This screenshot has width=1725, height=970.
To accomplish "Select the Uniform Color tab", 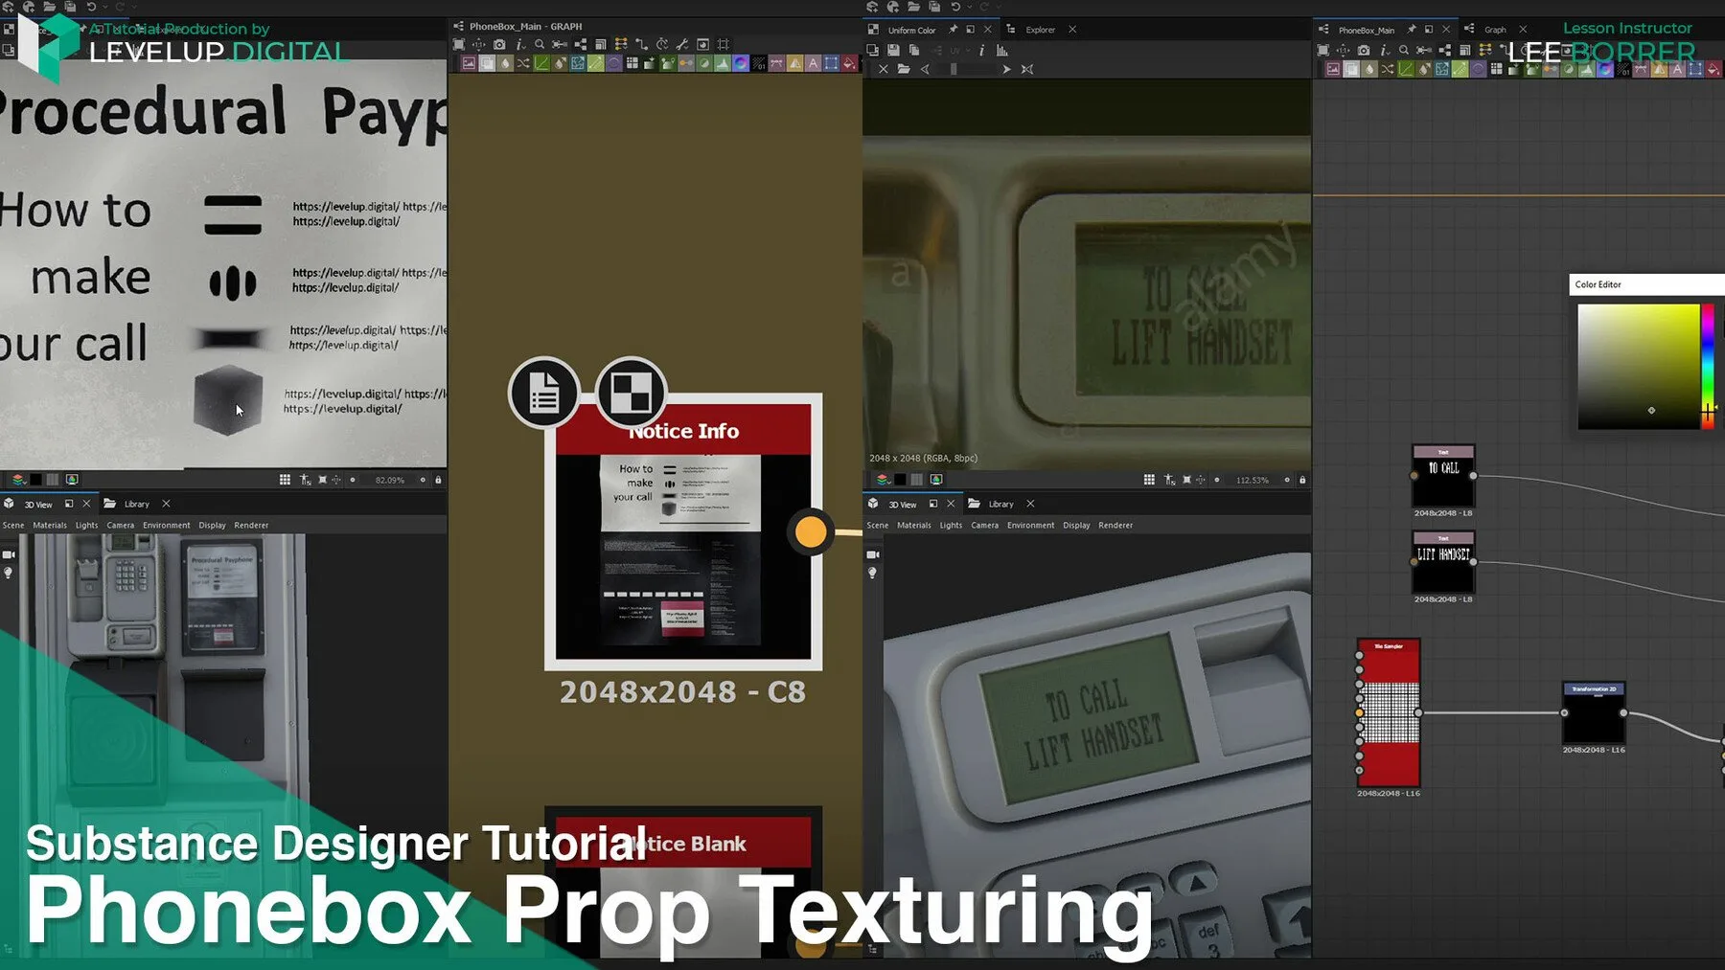I will click(x=911, y=30).
